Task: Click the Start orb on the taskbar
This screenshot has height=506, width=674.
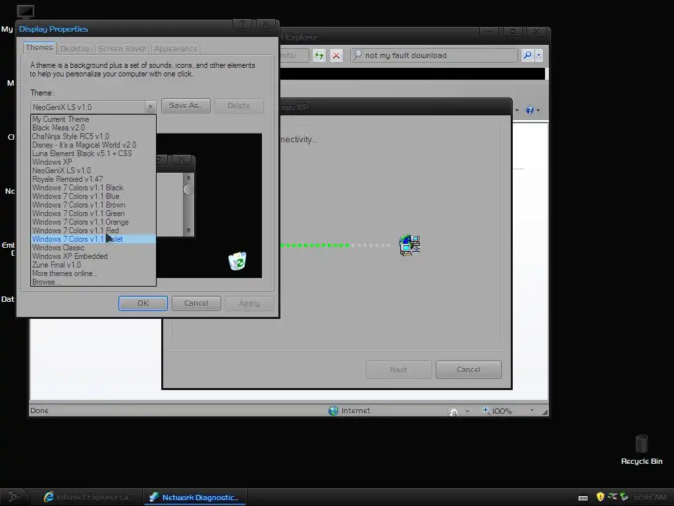Action: [x=13, y=497]
